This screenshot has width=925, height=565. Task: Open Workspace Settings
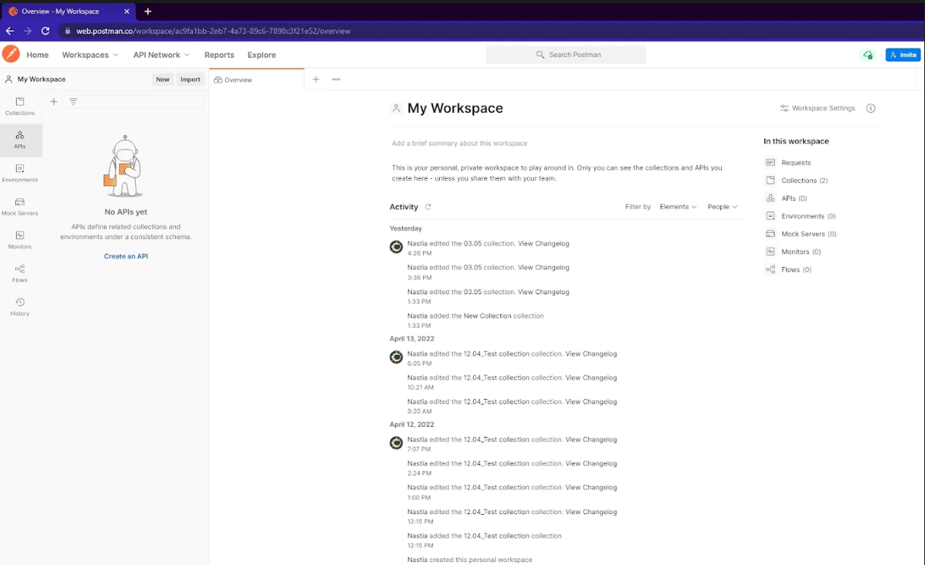817,108
